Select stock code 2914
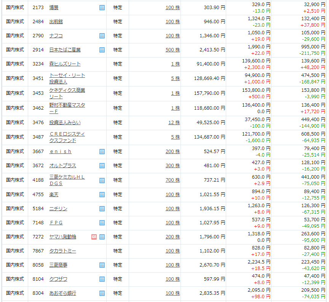This screenshot has height=302, width=329. (x=38, y=50)
